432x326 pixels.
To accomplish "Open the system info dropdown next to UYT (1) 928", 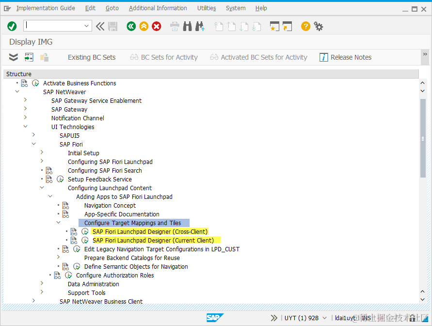I will [x=324, y=318].
